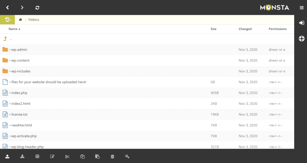Sort files by Permissions column
Viewport: 307px width, 163px height.
277,29
